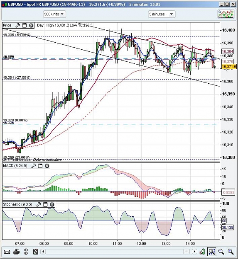Maximize the GBPUSD chart window
Image resolution: width=238 pixels, height=259 pixels.
click(x=228, y=5)
